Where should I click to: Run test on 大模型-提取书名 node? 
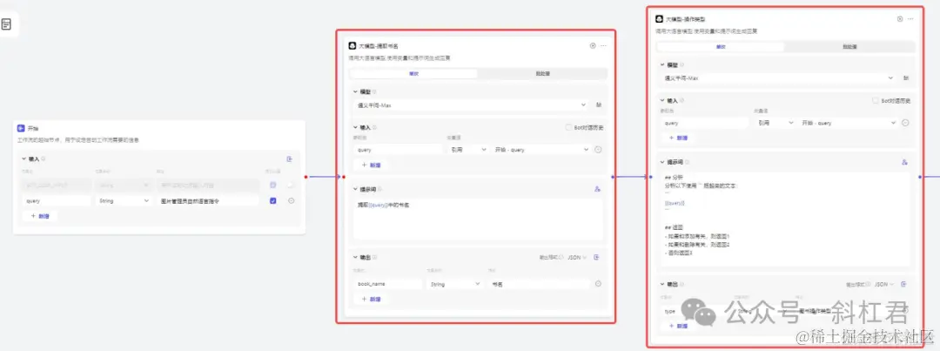coord(593,45)
